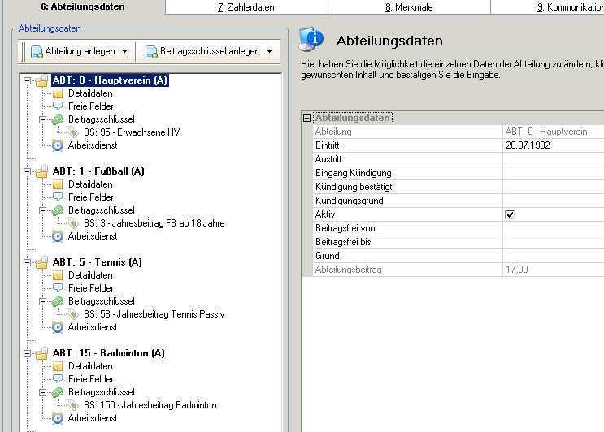Collapse the ABT: 1 - Fußball node
604x432 pixels.
[28, 171]
